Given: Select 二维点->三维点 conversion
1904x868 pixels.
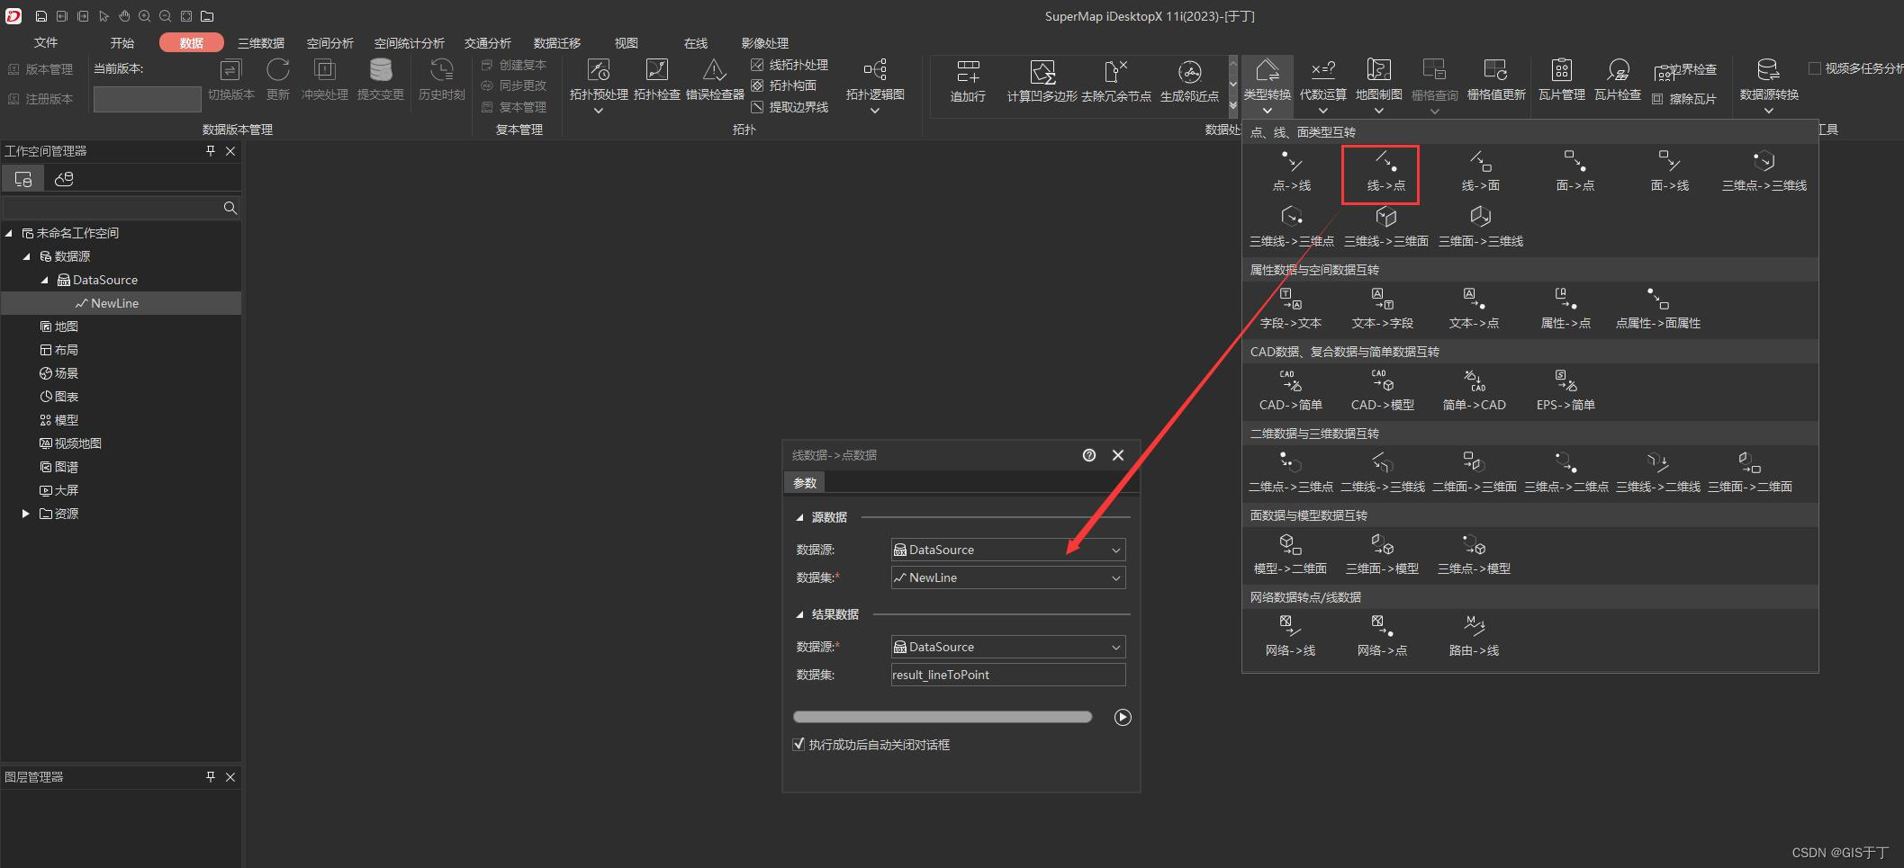Looking at the screenshot, I should 1291,473.
